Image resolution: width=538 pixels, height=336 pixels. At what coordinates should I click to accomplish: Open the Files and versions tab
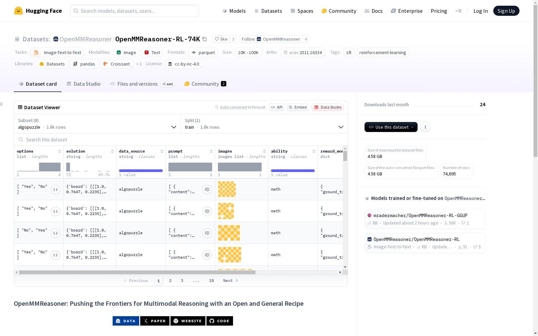[142, 84]
